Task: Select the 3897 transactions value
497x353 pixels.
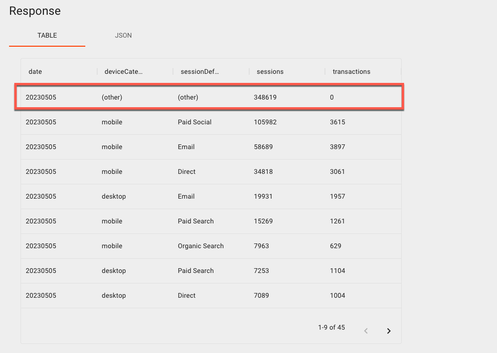Action: 337,147
